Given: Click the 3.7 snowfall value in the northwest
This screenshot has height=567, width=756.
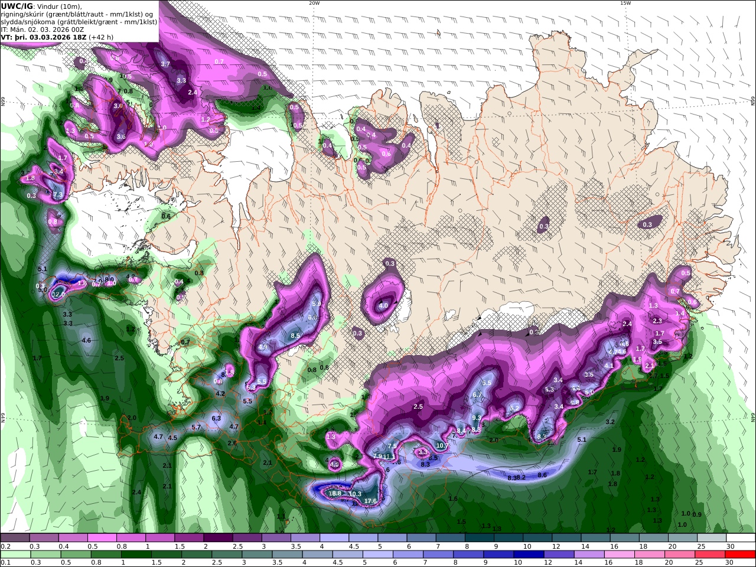Looking at the screenshot, I should point(165,64).
